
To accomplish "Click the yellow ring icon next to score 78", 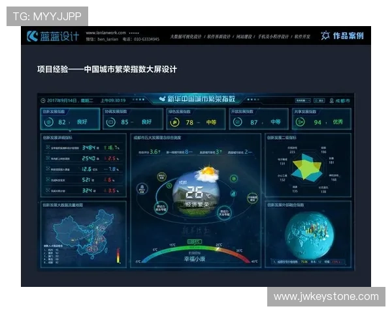I will click(174, 123).
